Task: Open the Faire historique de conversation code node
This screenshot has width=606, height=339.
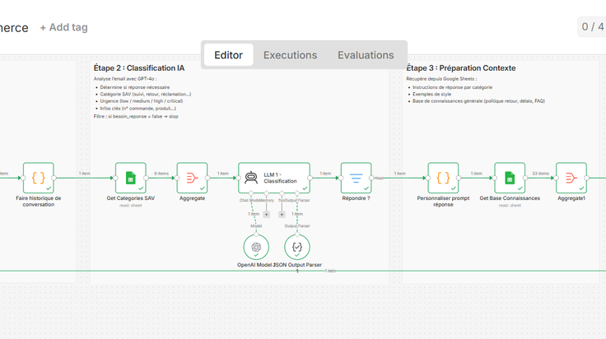Action: 38,178
